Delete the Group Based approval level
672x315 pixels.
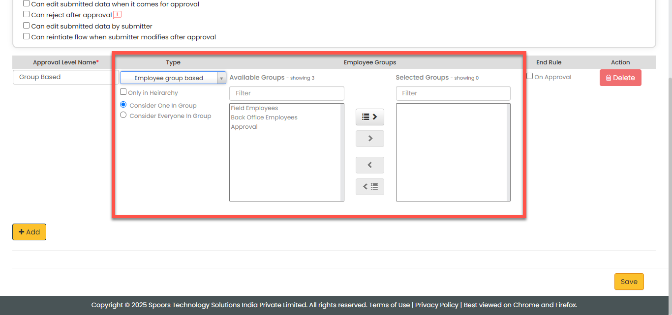620,78
